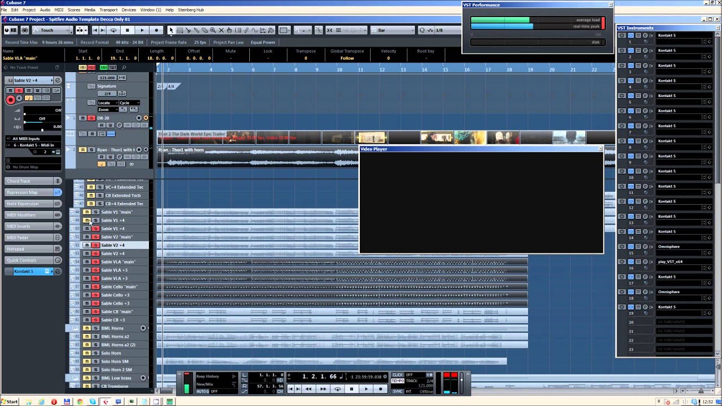Solo the Sable V2 "main" track
The height and width of the screenshot is (406, 722).
pos(95,237)
